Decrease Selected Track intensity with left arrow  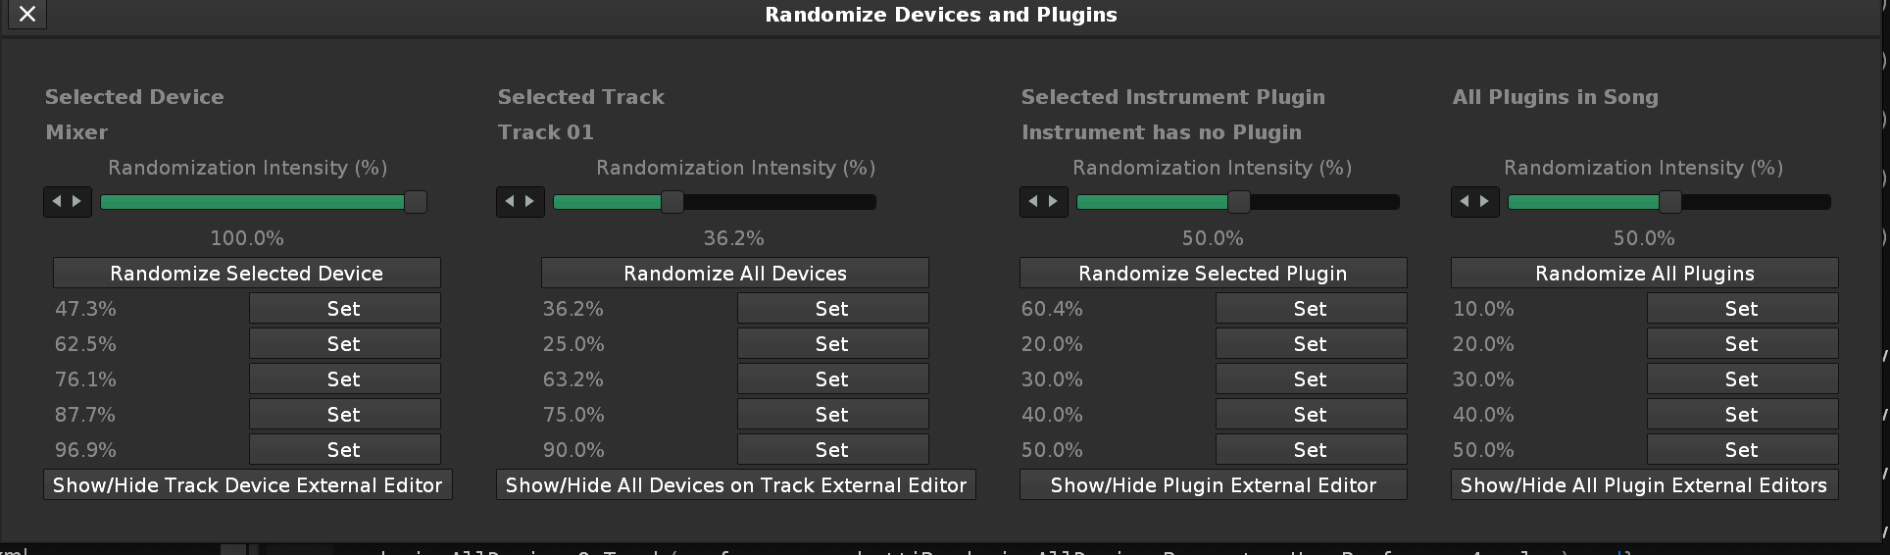pyautogui.click(x=509, y=202)
